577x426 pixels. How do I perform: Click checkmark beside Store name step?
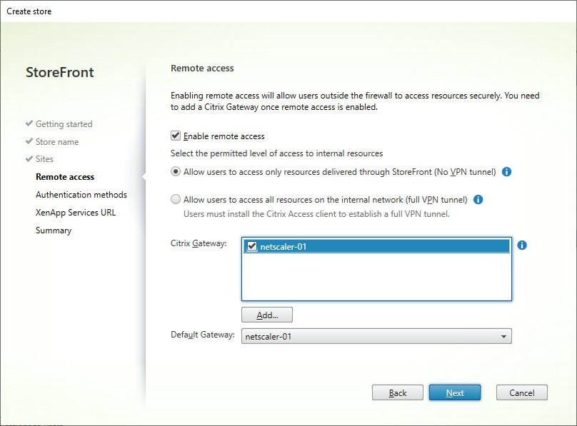point(29,141)
